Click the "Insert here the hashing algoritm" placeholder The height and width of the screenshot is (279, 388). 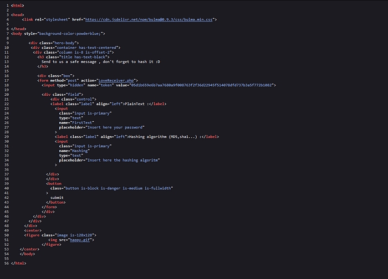(x=123, y=160)
